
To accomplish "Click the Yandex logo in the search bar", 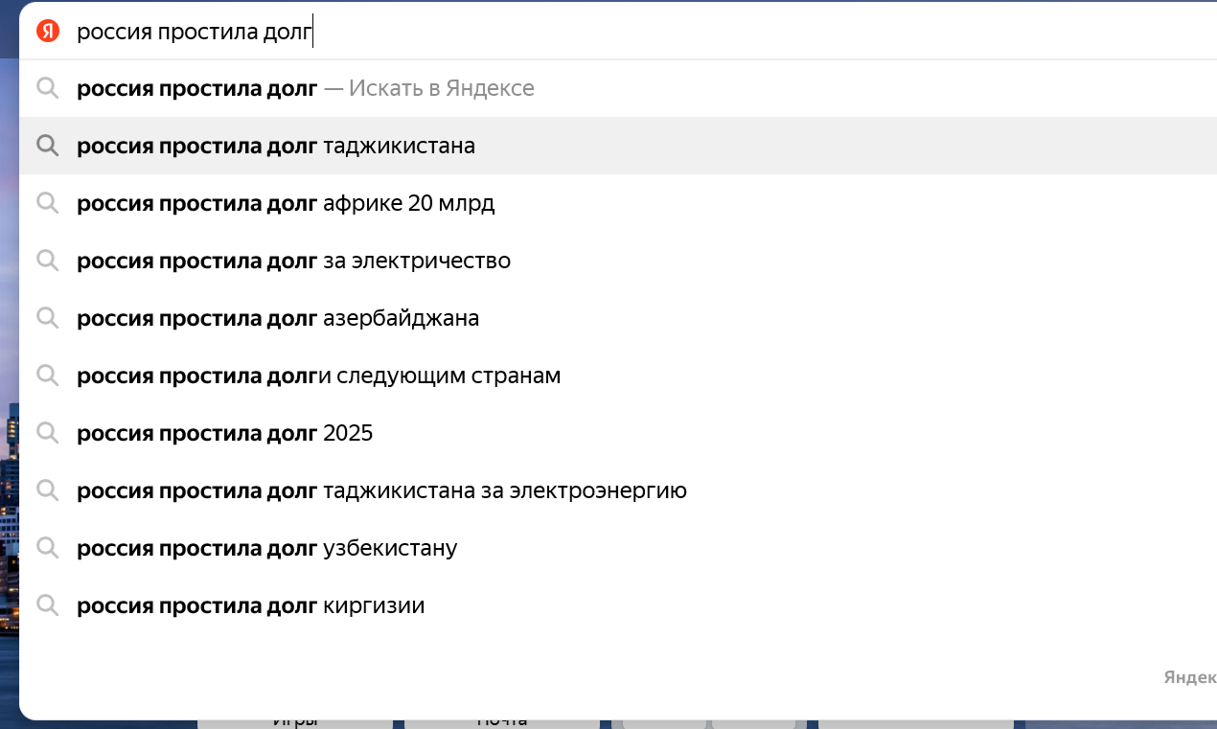I will pyautogui.click(x=48, y=32).
